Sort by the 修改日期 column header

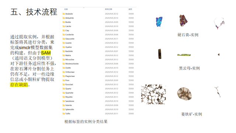pyautogui.click(x=108, y=9)
